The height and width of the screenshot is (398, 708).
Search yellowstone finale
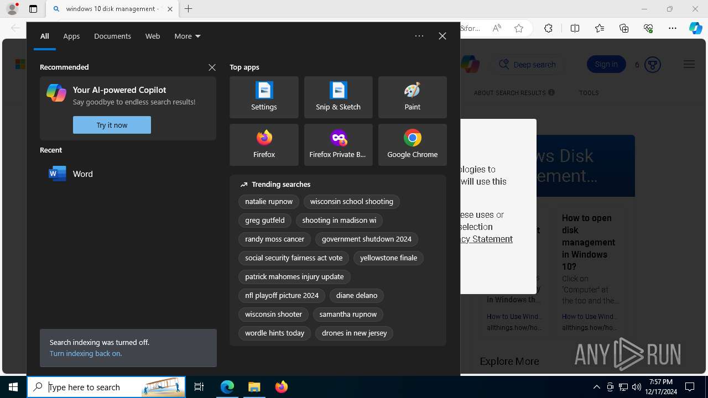coord(389,258)
